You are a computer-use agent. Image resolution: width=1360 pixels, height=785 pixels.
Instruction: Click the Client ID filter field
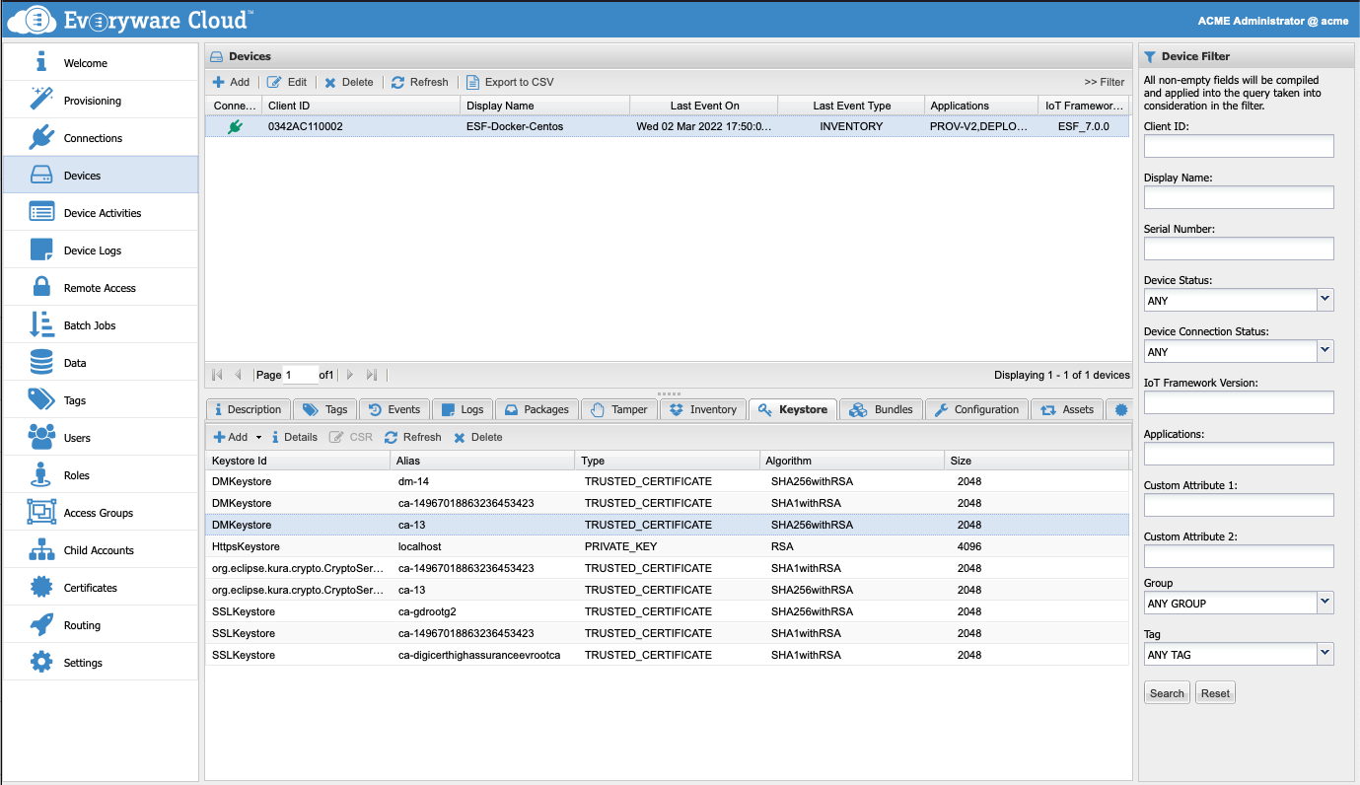click(1239, 146)
